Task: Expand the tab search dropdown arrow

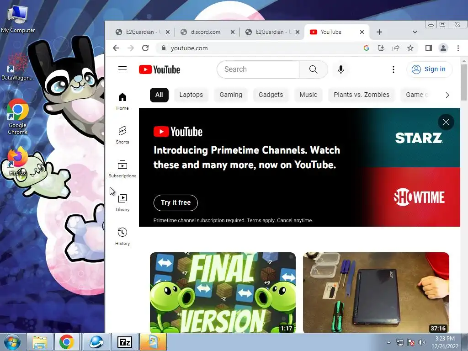Action: click(x=415, y=32)
